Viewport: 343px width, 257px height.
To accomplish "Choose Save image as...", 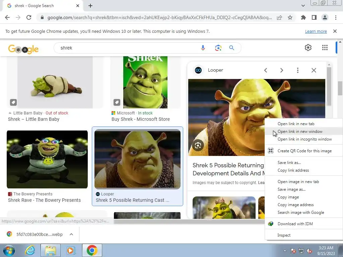I will (304, 189).
